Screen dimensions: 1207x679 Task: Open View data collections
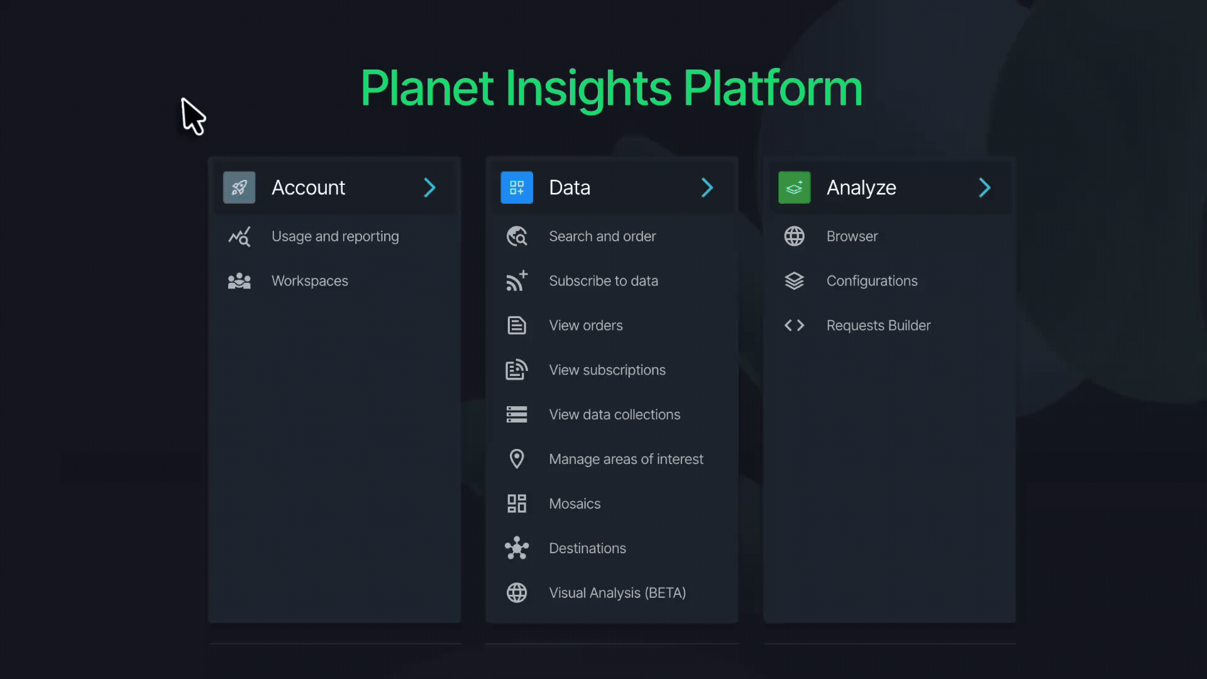pyautogui.click(x=615, y=414)
